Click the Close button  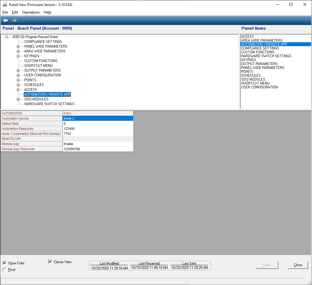coord(298,265)
